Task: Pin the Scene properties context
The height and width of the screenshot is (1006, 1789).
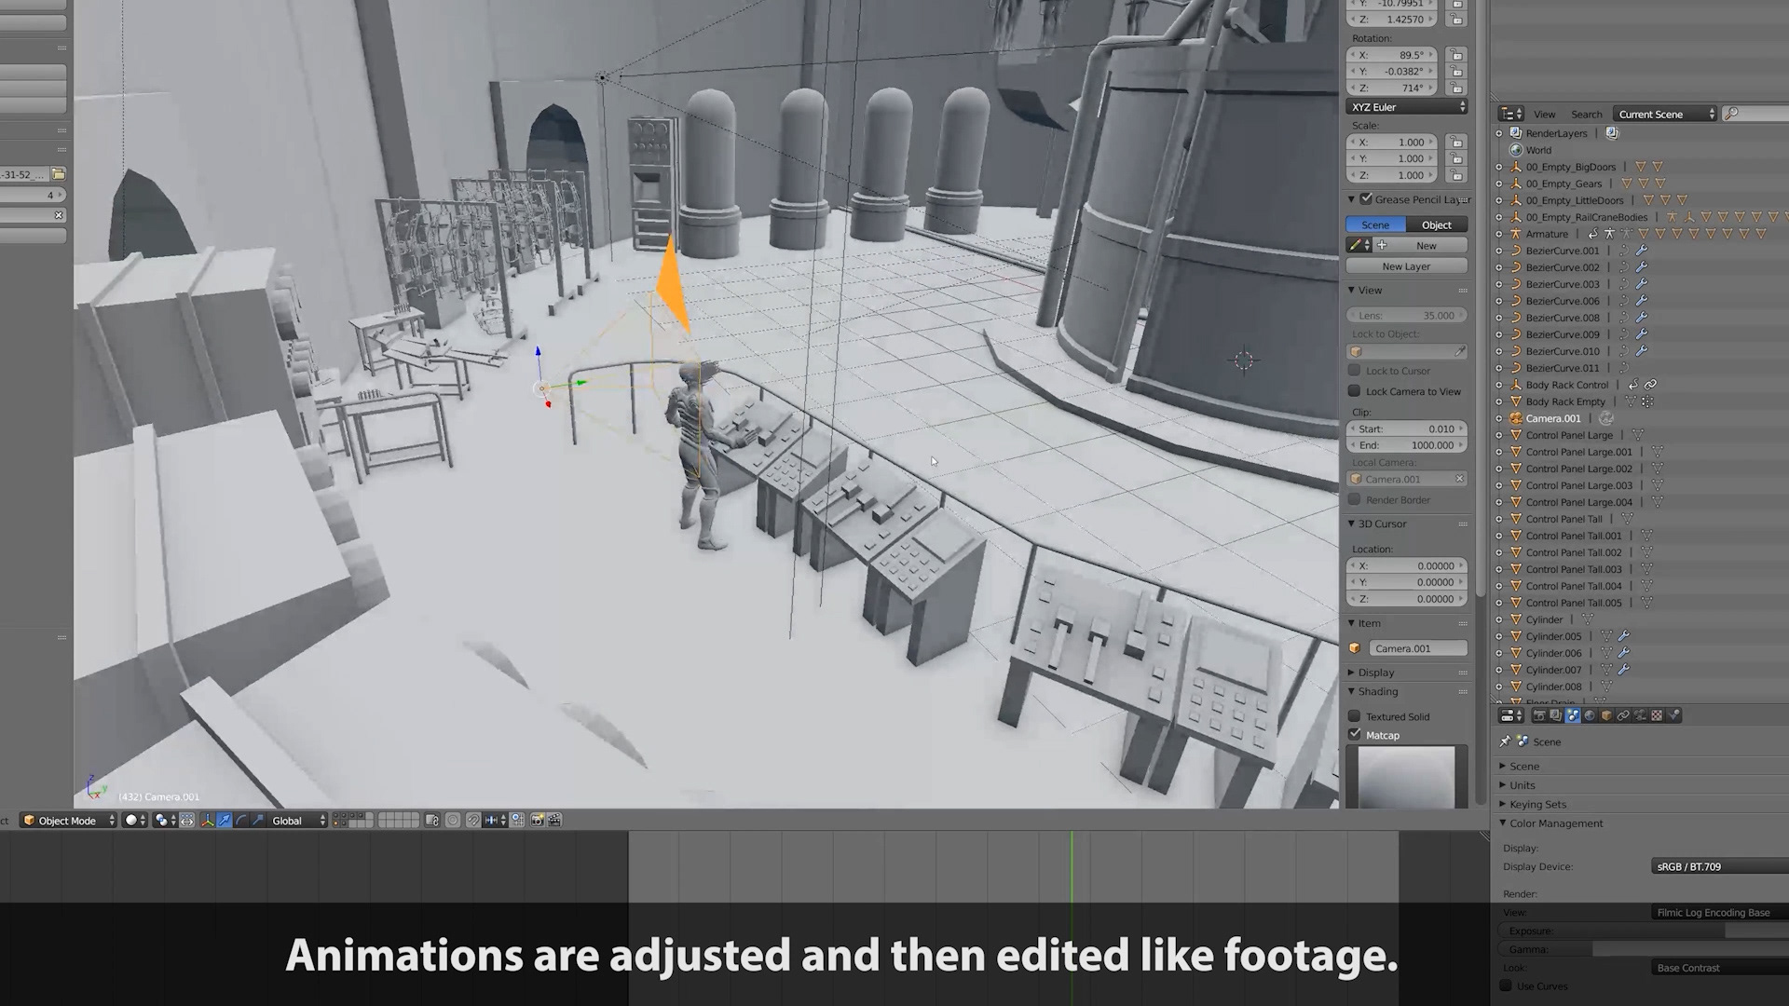Action: point(1505,741)
